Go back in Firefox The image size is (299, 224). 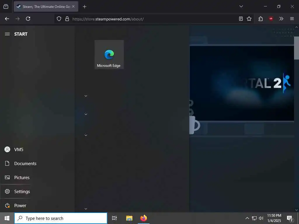7,19
